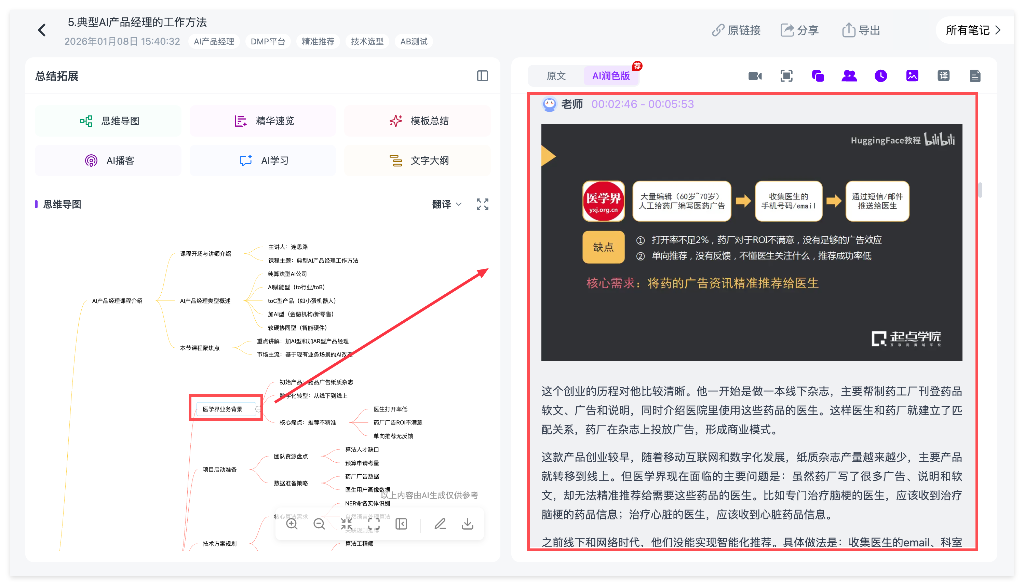
Task: Click the overlapping chat bubbles icon
Action: pos(818,76)
